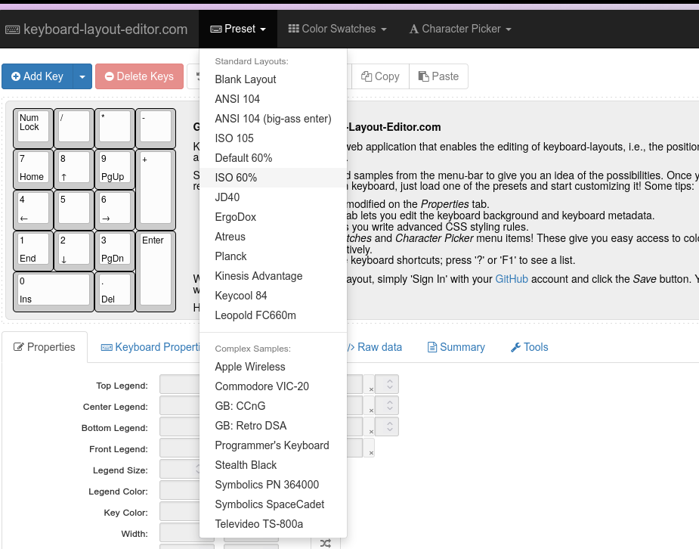Click the Add Key button
The width and height of the screenshot is (699, 549).
(37, 76)
